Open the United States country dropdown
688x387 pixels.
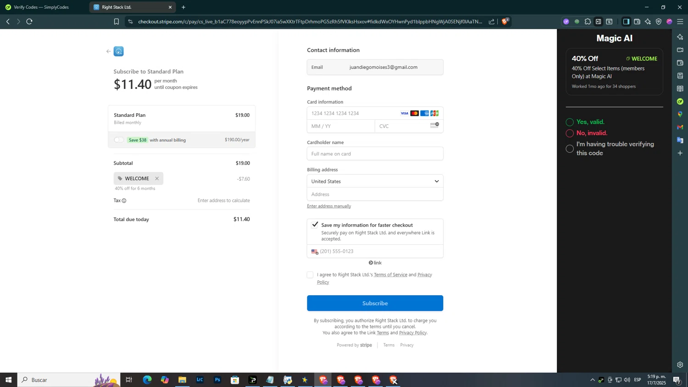375,181
